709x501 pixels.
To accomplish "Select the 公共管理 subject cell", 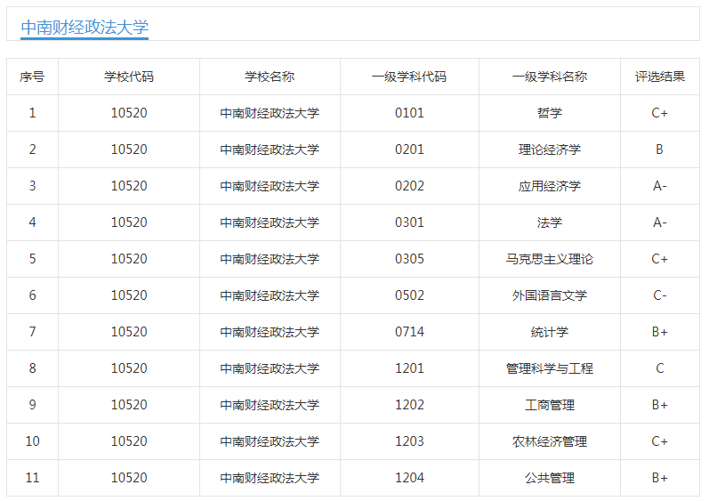I will tap(550, 478).
